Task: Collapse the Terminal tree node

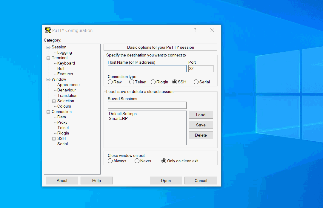Action: point(48,58)
